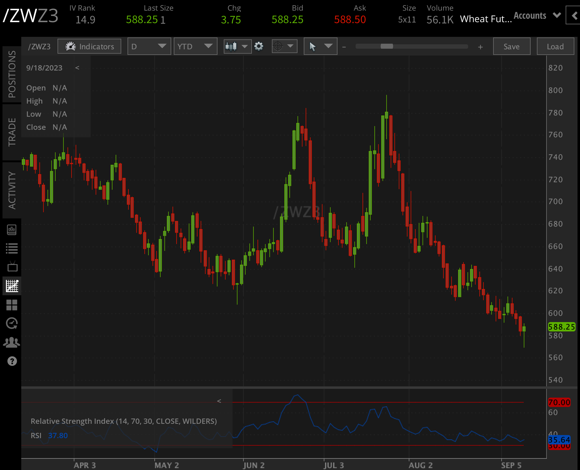The width and height of the screenshot is (580, 470).
Task: Click the help question mark icon
Action: 12,361
